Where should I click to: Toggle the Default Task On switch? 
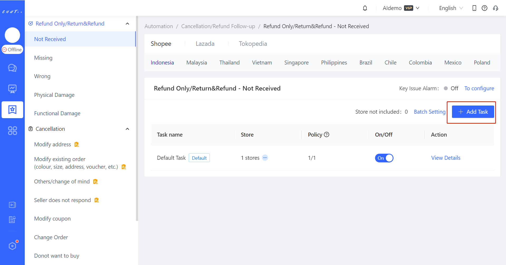384,158
